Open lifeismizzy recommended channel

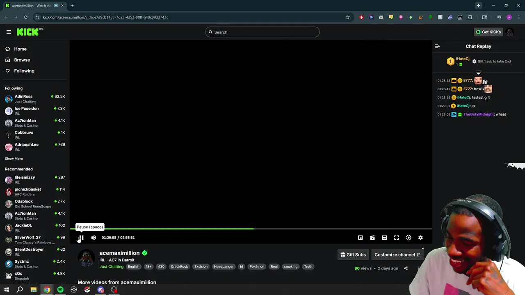point(35,179)
